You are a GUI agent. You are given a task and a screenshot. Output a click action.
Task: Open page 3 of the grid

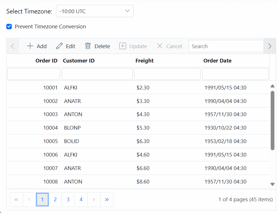(x=68, y=200)
